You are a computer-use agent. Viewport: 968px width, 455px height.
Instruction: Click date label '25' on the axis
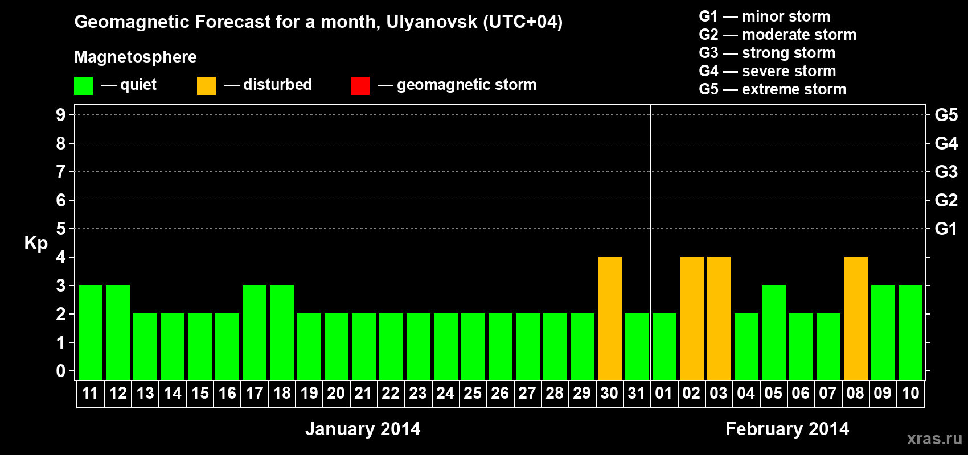[x=473, y=393]
